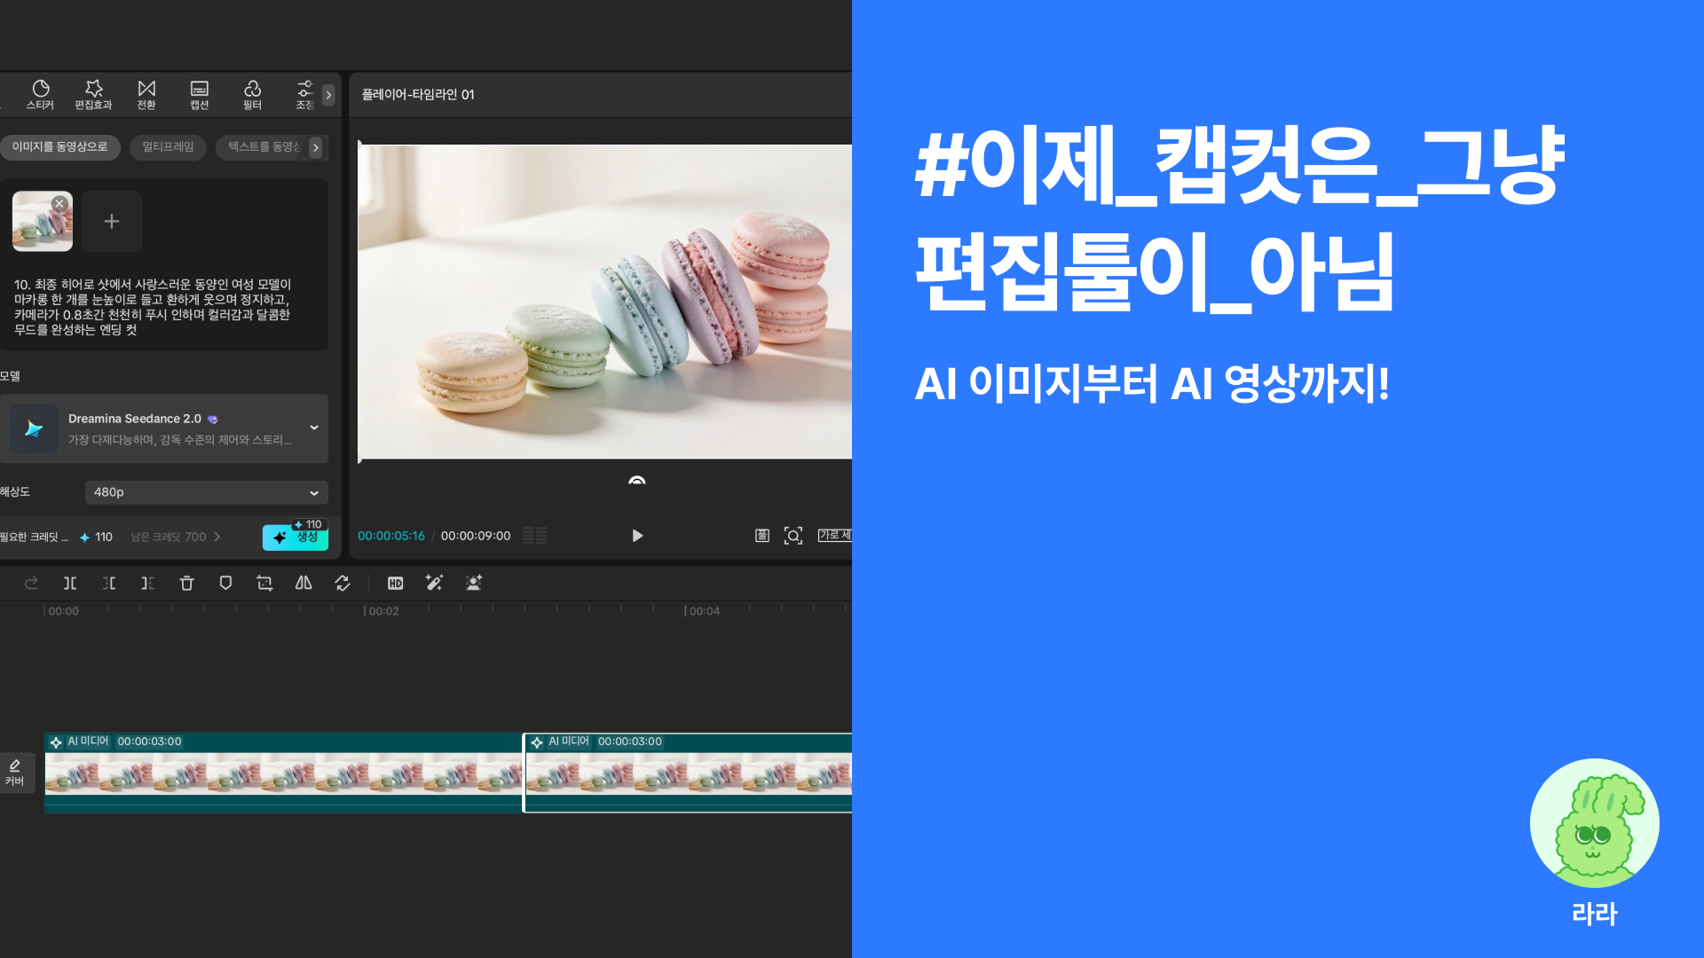
Task: Select the 멀티프레임 tab
Action: tap(168, 147)
